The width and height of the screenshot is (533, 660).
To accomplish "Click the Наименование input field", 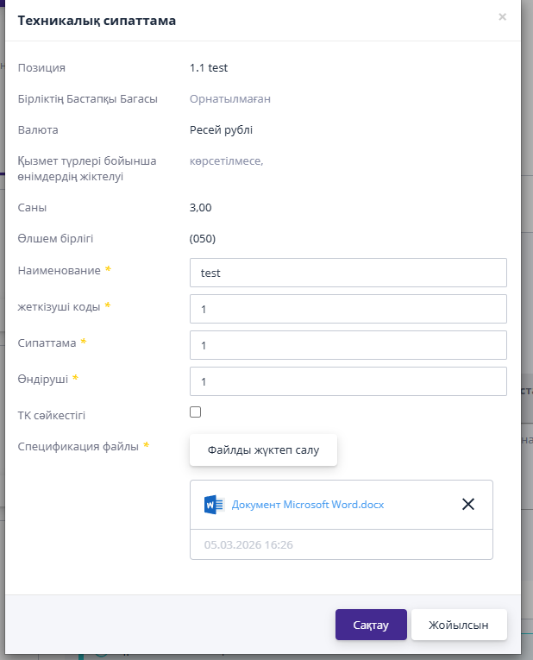I will point(348,273).
